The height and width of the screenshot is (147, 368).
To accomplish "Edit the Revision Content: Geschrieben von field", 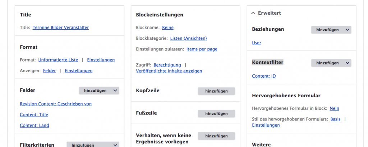I will [x=56, y=104].
